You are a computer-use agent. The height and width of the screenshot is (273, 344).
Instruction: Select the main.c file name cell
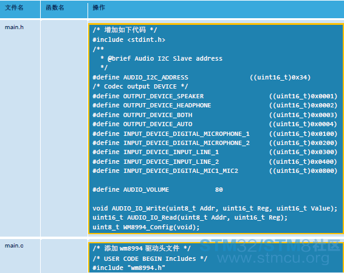tap(14, 246)
